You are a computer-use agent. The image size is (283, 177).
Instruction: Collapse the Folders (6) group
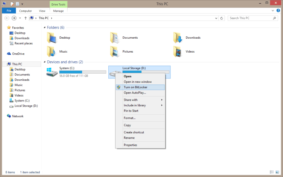pyautogui.click(x=45, y=27)
